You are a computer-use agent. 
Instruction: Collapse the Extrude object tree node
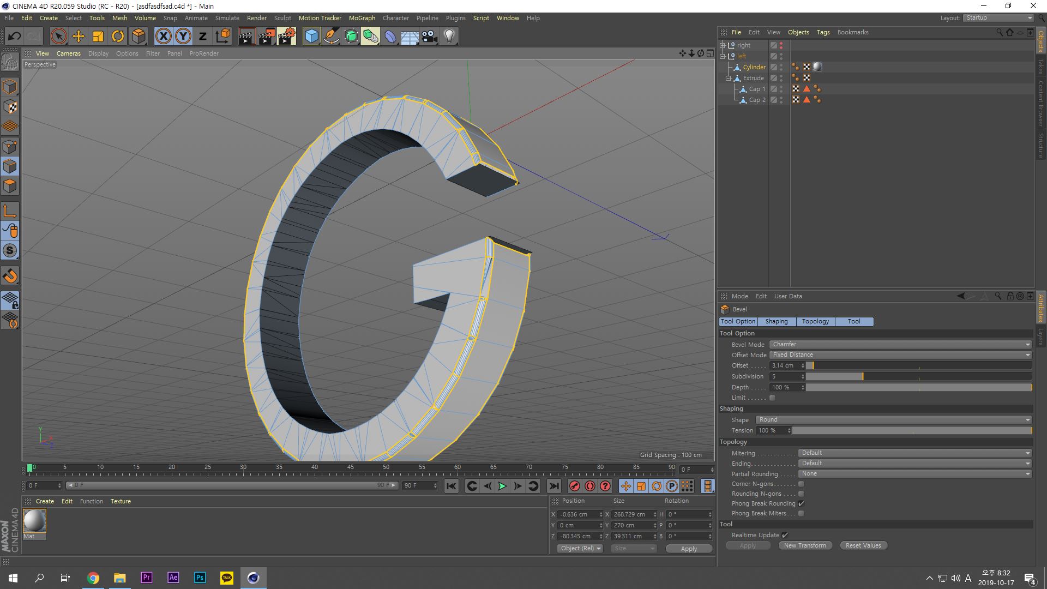point(728,78)
